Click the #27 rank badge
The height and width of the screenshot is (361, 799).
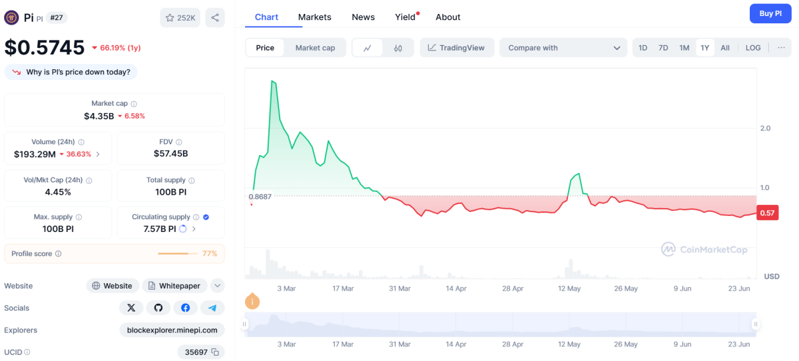[x=57, y=18]
